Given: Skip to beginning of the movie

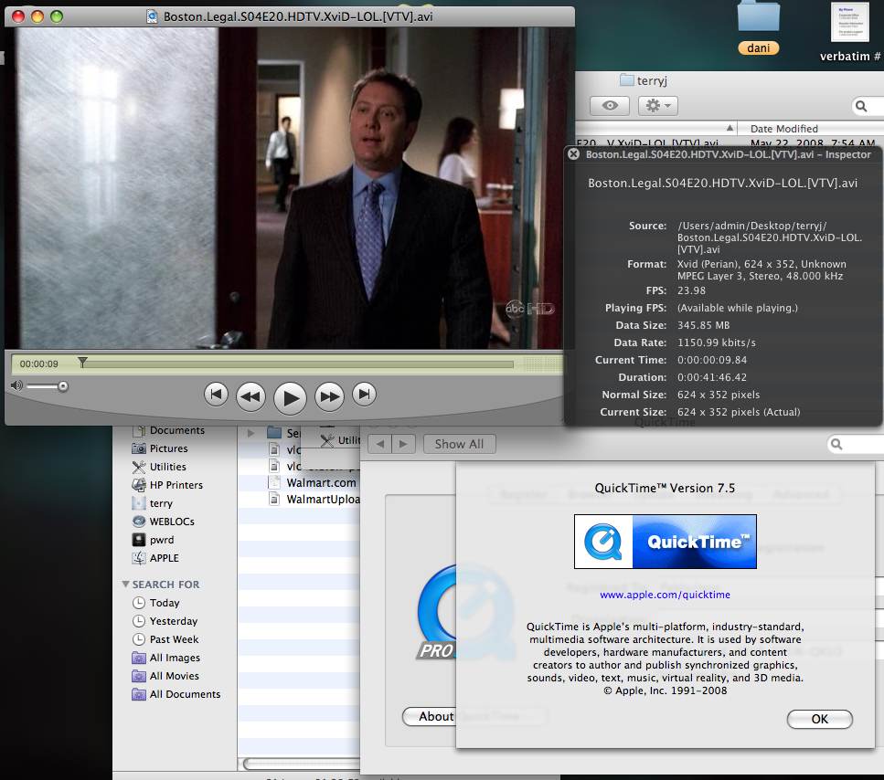Looking at the screenshot, I should click(216, 394).
